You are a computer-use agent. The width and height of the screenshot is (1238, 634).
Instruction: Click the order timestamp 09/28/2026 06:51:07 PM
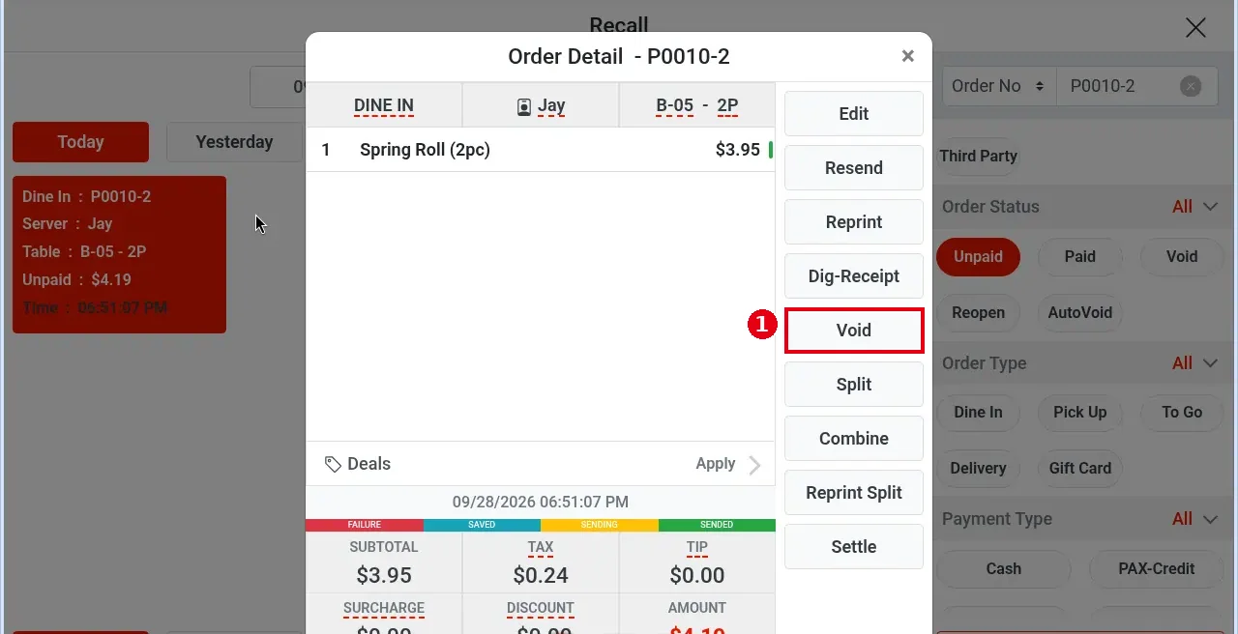point(541,502)
